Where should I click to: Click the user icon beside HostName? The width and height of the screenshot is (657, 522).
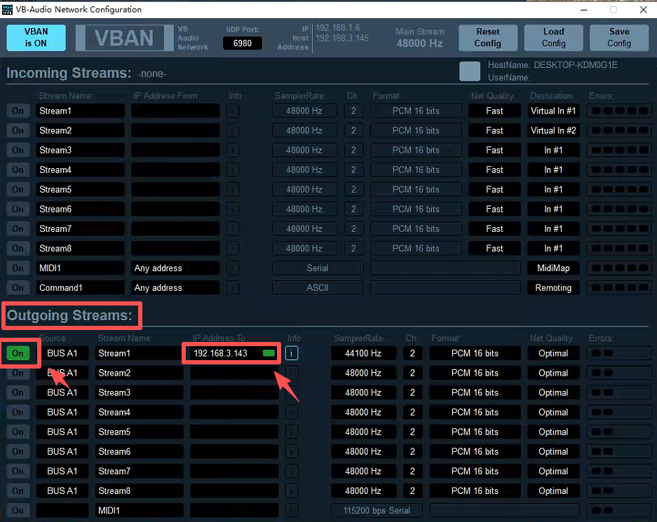(470, 71)
